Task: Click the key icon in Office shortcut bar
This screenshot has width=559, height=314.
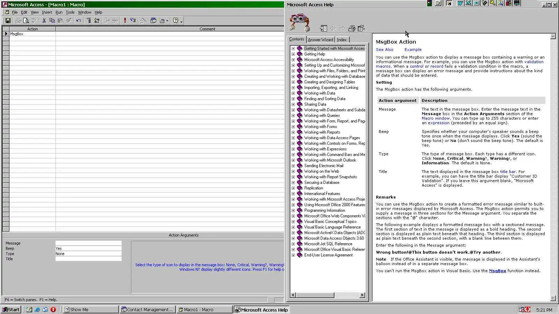Action: (x=492, y=3)
